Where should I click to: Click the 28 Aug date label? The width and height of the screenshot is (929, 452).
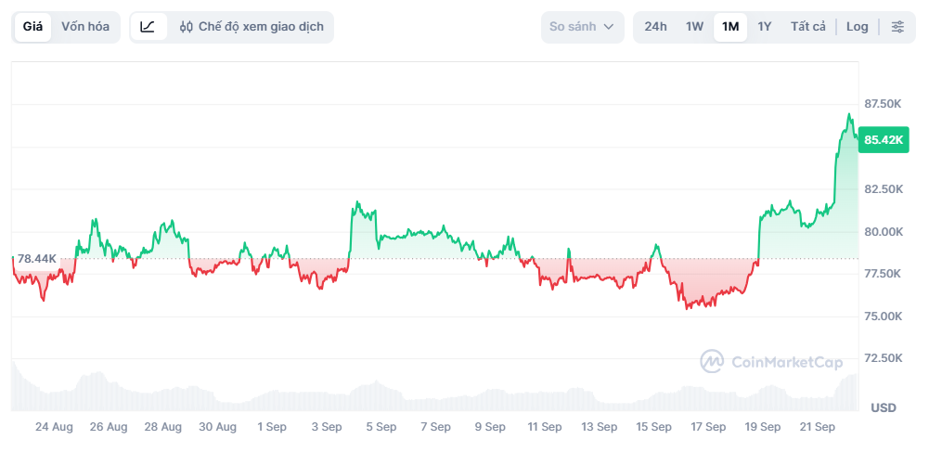pos(163,427)
